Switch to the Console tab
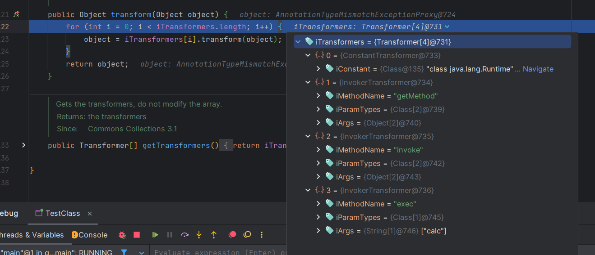 point(89,235)
